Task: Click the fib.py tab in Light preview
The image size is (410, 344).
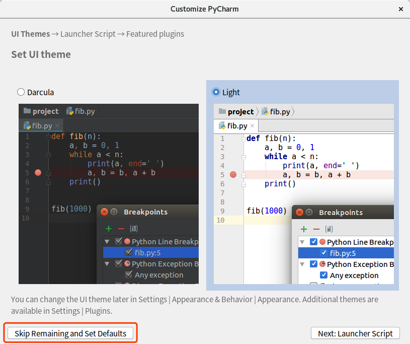Action: (x=236, y=126)
